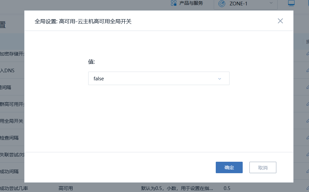The image size is (309, 192).
Task: Select the 入DNS row in background list
Action: pyautogui.click(x=7, y=71)
